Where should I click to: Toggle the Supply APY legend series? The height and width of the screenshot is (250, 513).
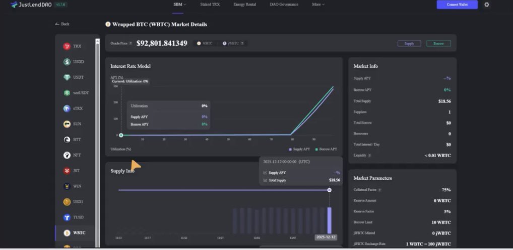pyautogui.click(x=299, y=149)
